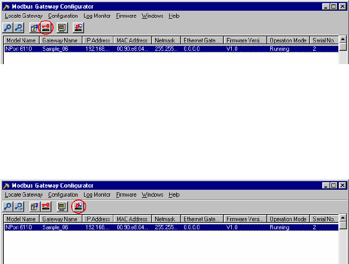Click the Monitor screen icon in bottom window

pos(62,207)
